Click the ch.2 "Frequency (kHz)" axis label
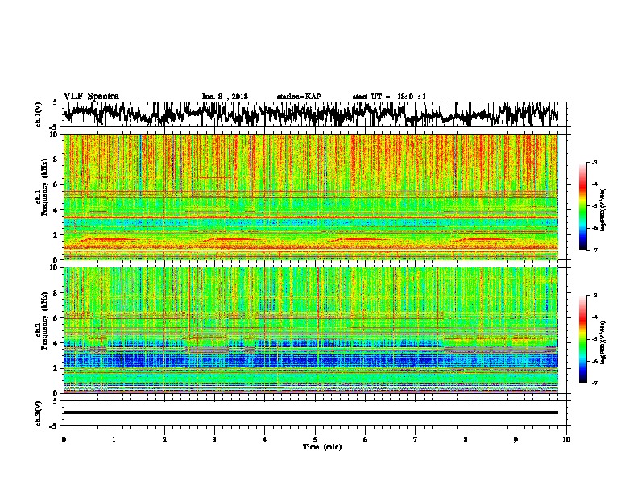Screen dimensions: 638x493 click(x=44, y=321)
